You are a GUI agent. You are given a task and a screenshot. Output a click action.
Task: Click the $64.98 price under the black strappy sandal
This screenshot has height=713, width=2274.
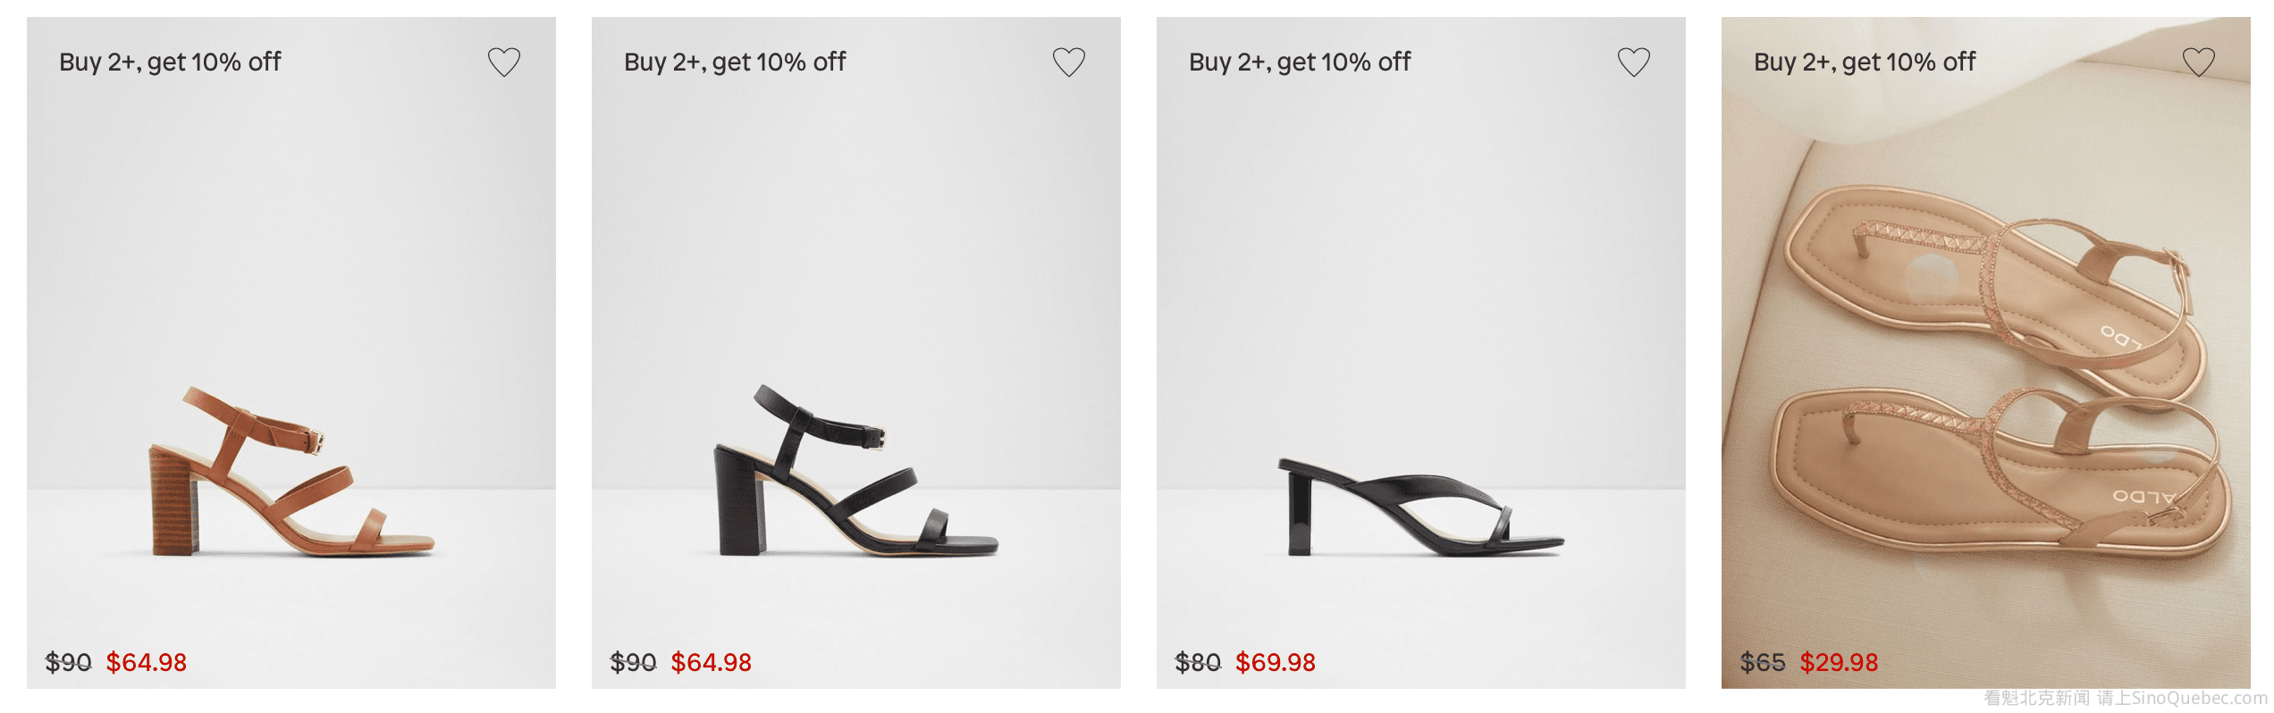click(712, 662)
